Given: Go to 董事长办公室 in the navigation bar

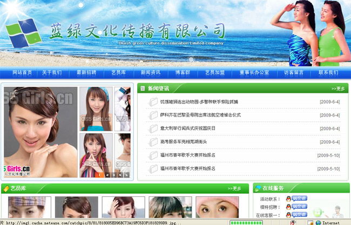Looking at the screenshot, I should pos(254,73).
